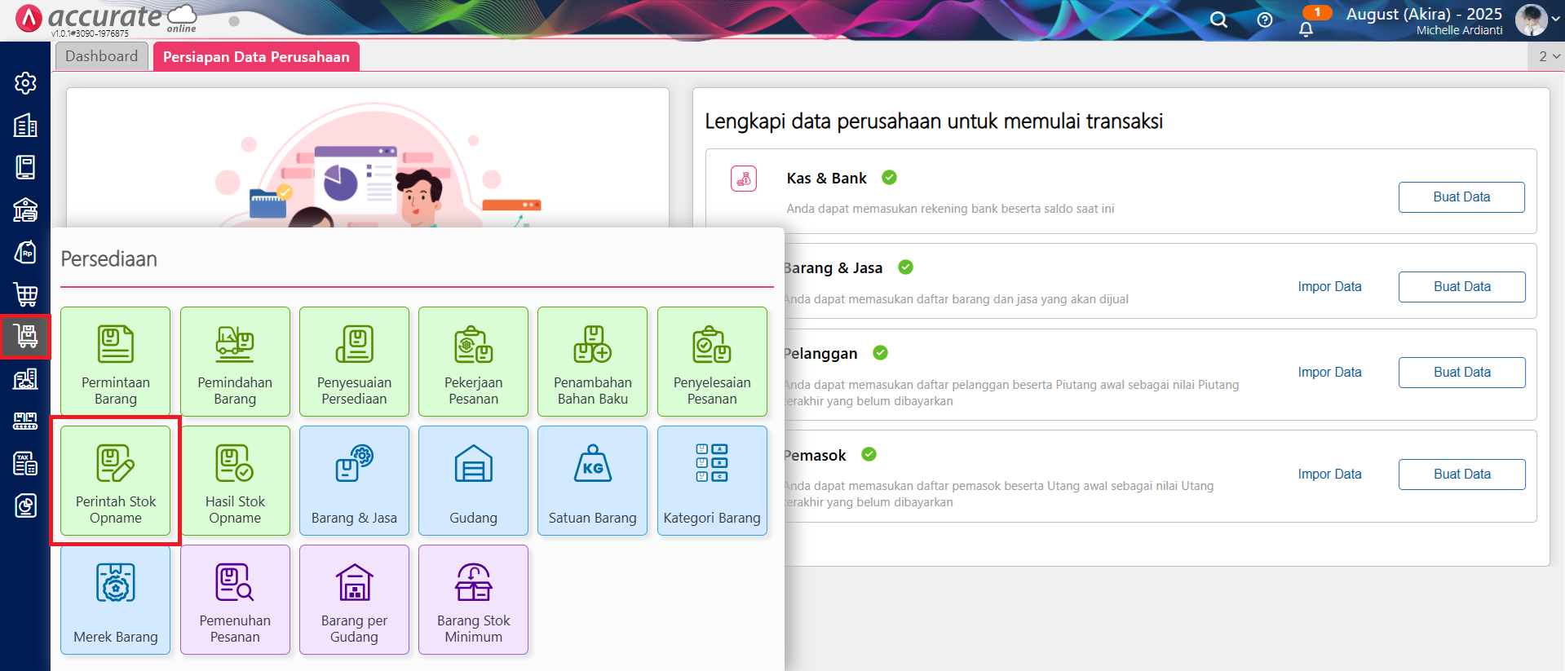Click Impor Data for Pelanggan
Viewport: 1565px width, 671px height.
pyautogui.click(x=1329, y=373)
